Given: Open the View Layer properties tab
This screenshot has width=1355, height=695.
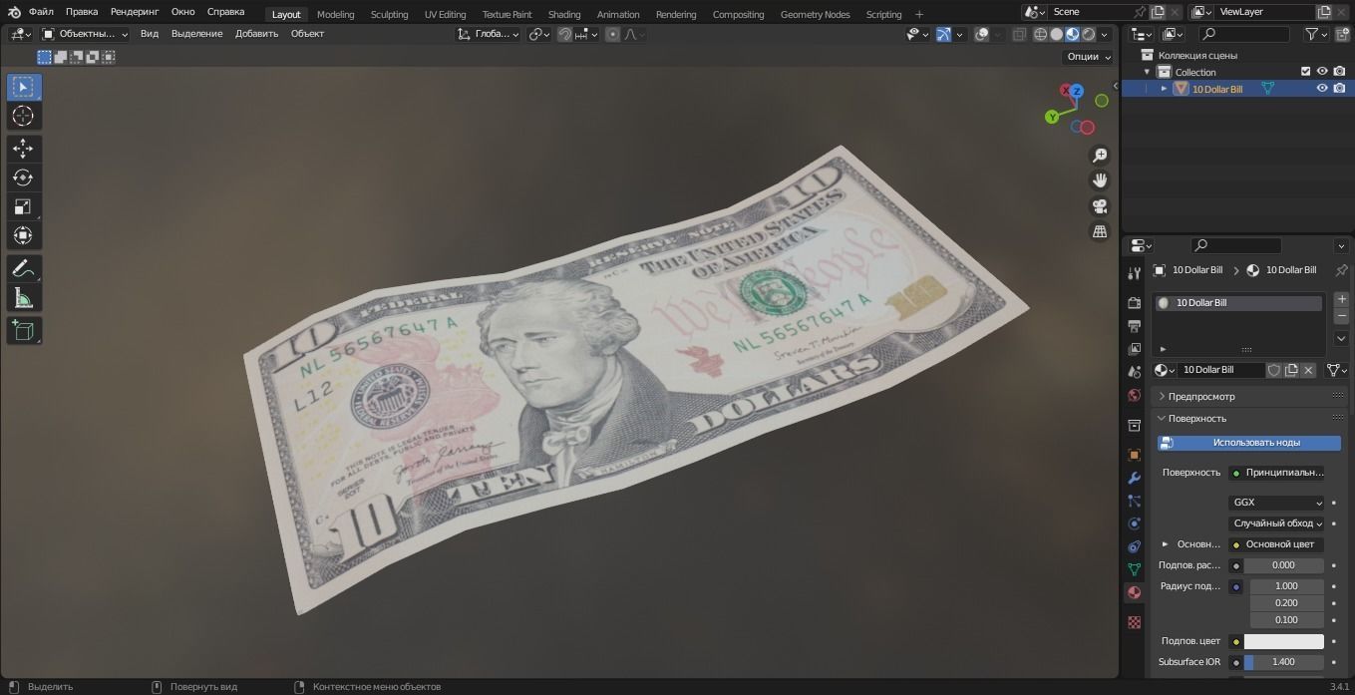Looking at the screenshot, I should click(x=1134, y=349).
